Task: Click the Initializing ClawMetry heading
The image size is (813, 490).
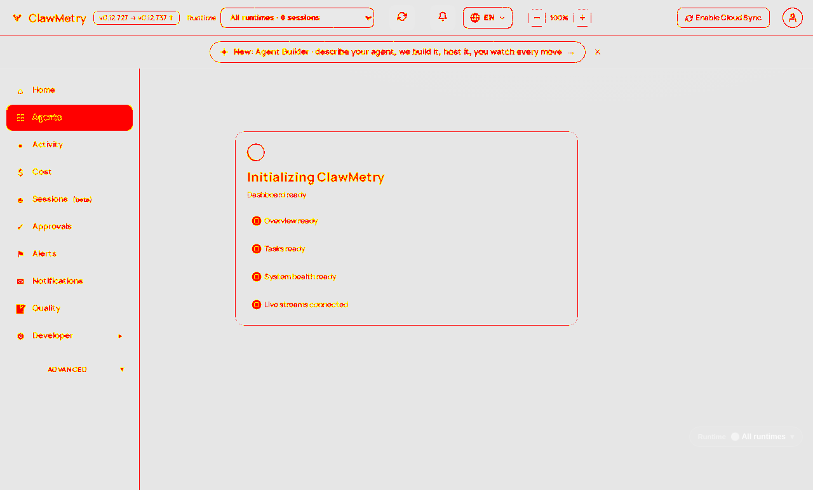Action: 316,177
